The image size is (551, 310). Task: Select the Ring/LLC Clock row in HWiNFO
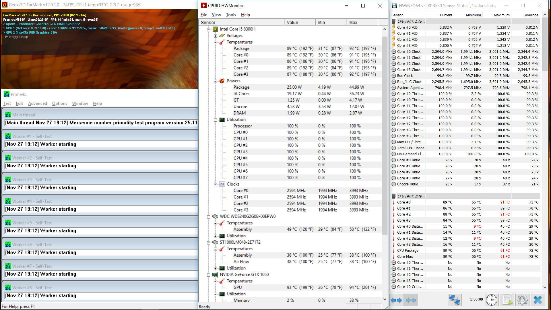(465, 82)
